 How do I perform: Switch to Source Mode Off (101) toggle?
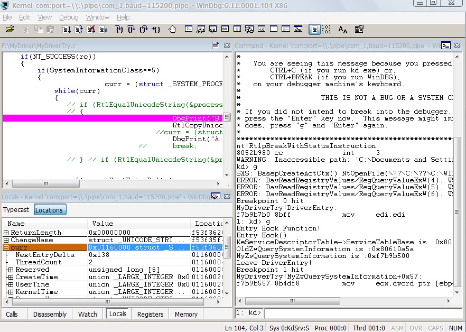(327, 29)
